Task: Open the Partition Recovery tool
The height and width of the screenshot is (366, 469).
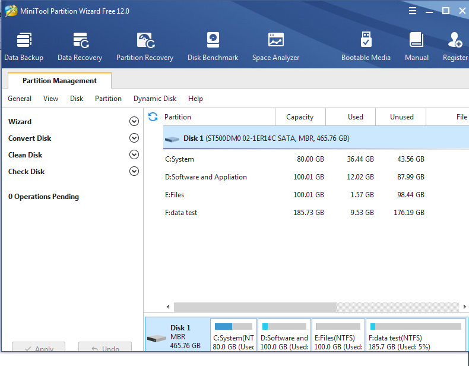Action: 145,46
